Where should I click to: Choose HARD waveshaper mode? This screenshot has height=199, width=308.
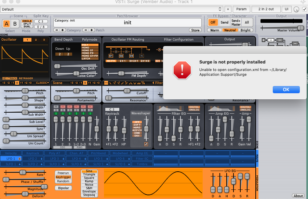[x=137, y=127]
